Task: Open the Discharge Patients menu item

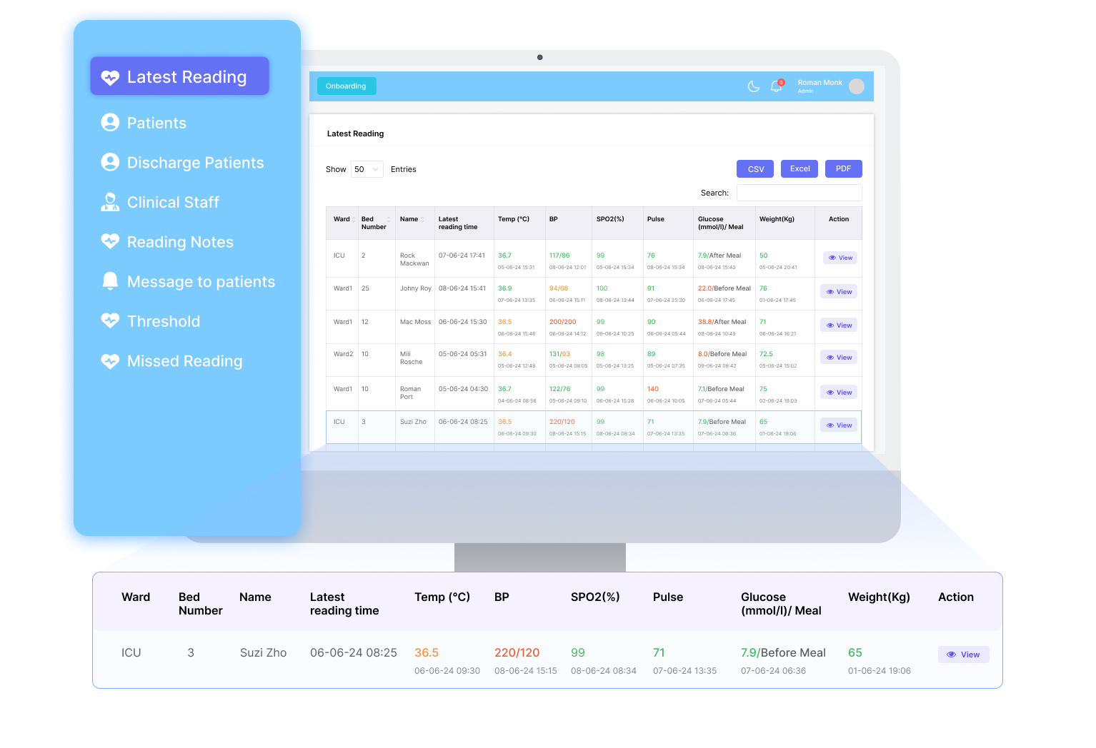Action: click(183, 163)
